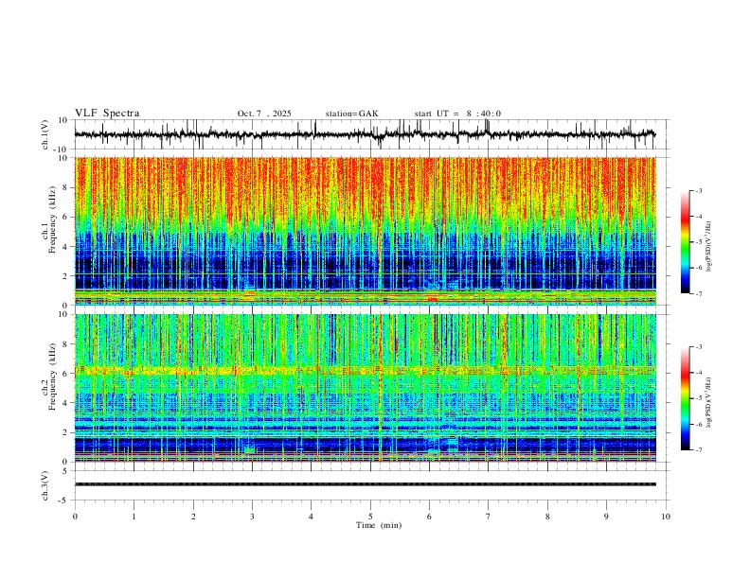Click the ch.1 spectrogram color bar

pyautogui.click(x=686, y=242)
